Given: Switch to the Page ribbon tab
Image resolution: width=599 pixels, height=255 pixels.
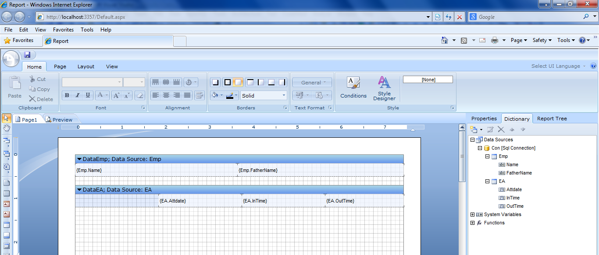Looking at the screenshot, I should [60, 66].
